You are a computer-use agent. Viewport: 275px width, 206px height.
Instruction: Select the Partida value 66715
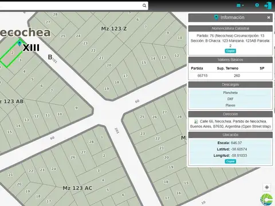point(202,76)
